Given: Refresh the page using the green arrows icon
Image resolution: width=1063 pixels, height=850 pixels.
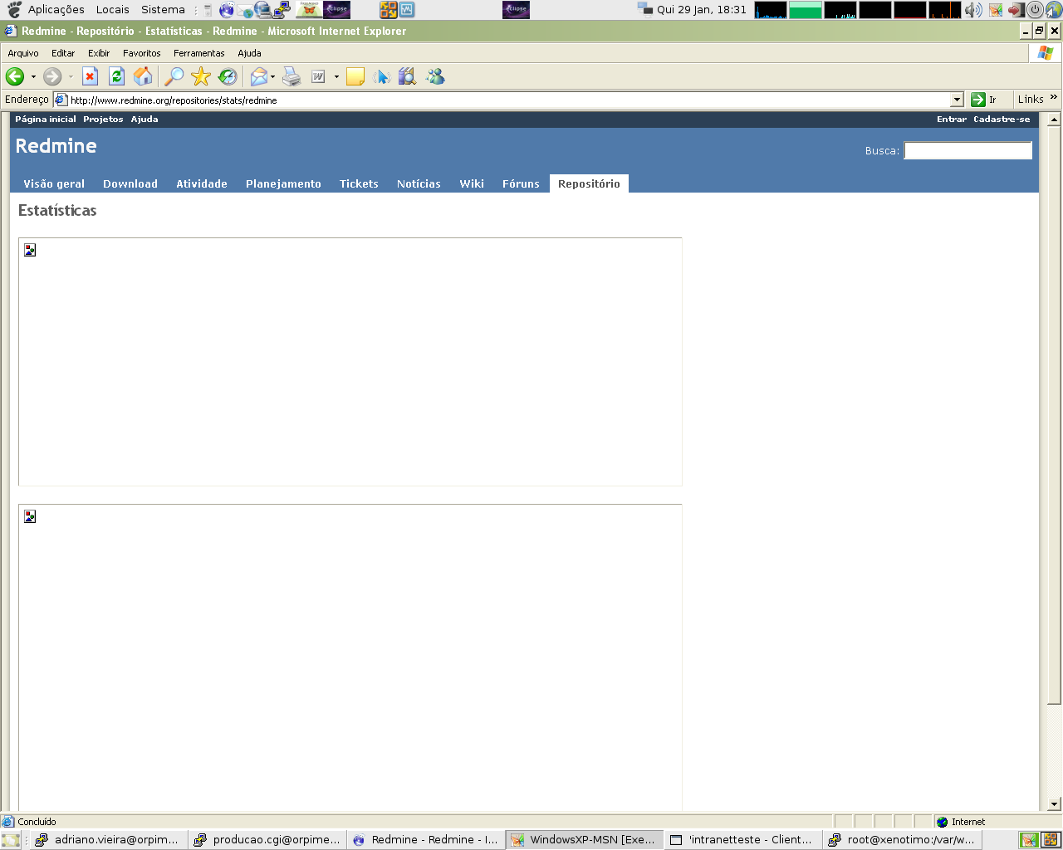Looking at the screenshot, I should pos(117,76).
